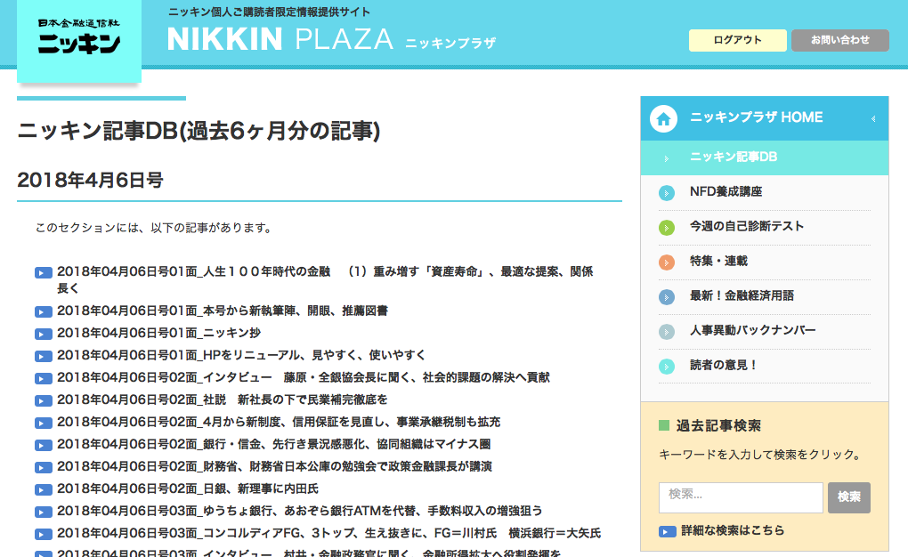Click the 2018年4月6日号 issue heading
Screen dimensions: 908x557
click(x=90, y=180)
